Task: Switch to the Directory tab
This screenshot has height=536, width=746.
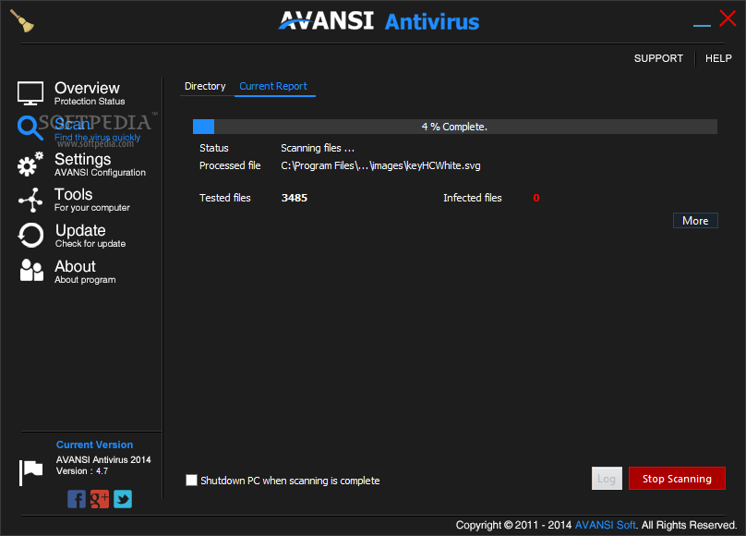Action: (x=205, y=86)
